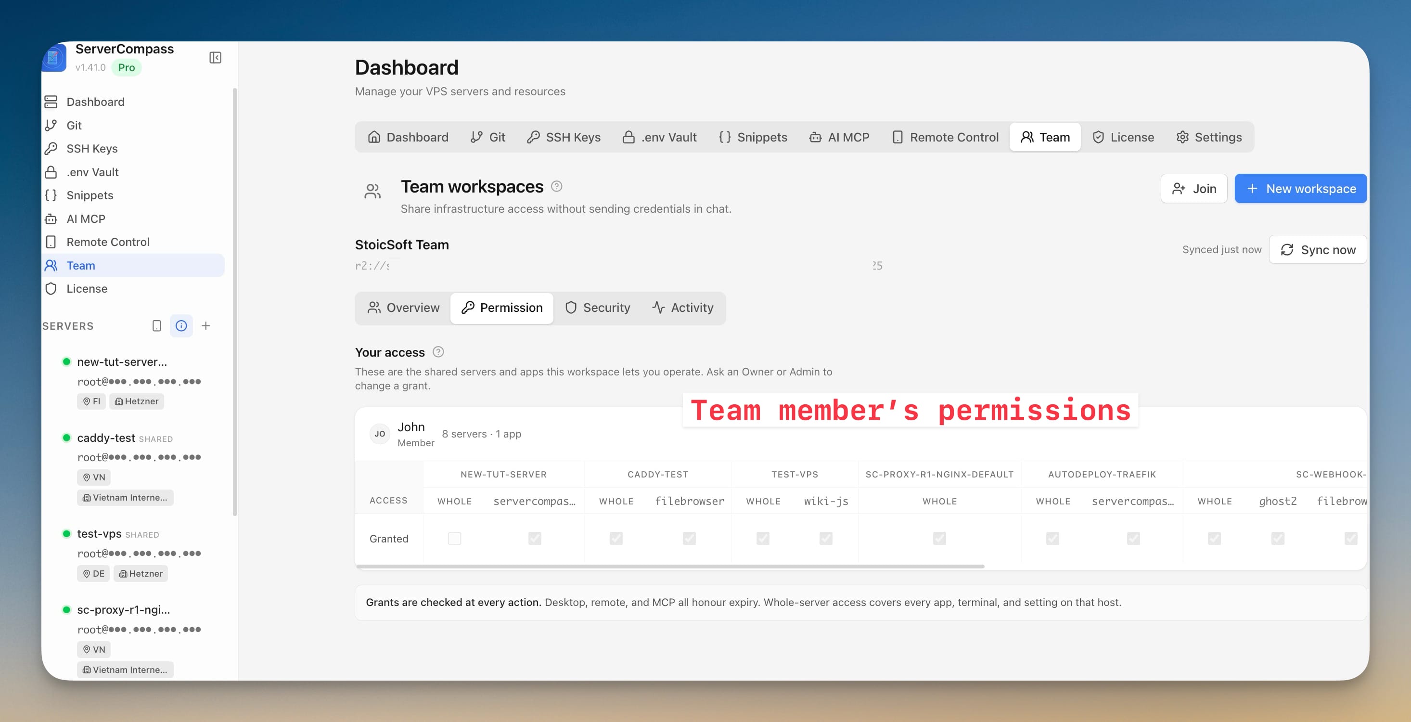The height and width of the screenshot is (722, 1411).
Task: Select the Team top tab
Action: (x=1045, y=137)
